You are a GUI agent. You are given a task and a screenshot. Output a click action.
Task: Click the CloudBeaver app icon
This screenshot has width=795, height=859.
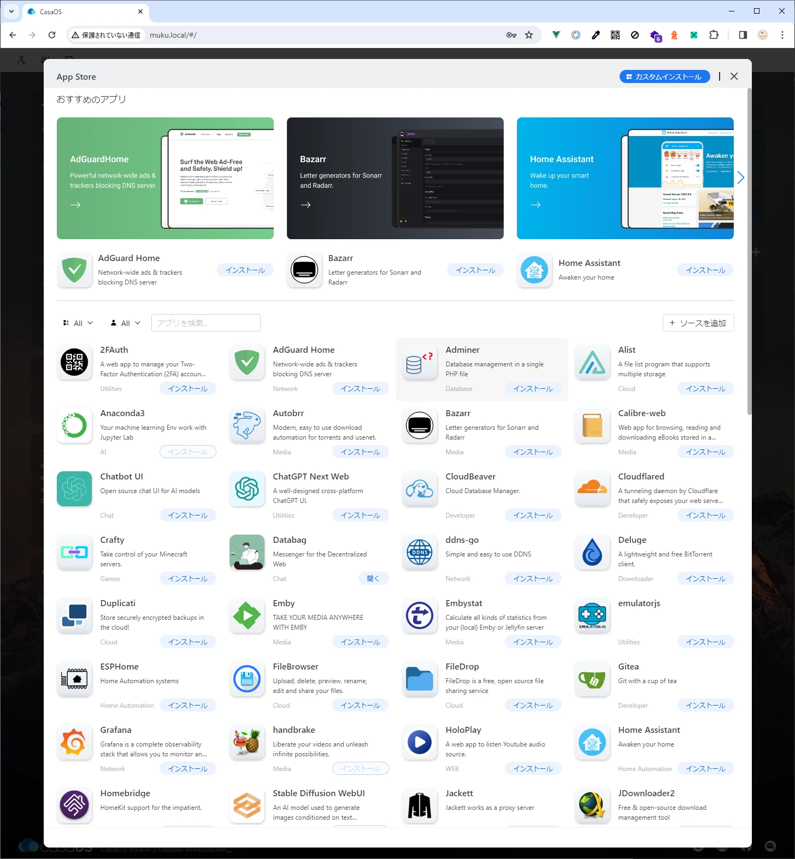(420, 489)
